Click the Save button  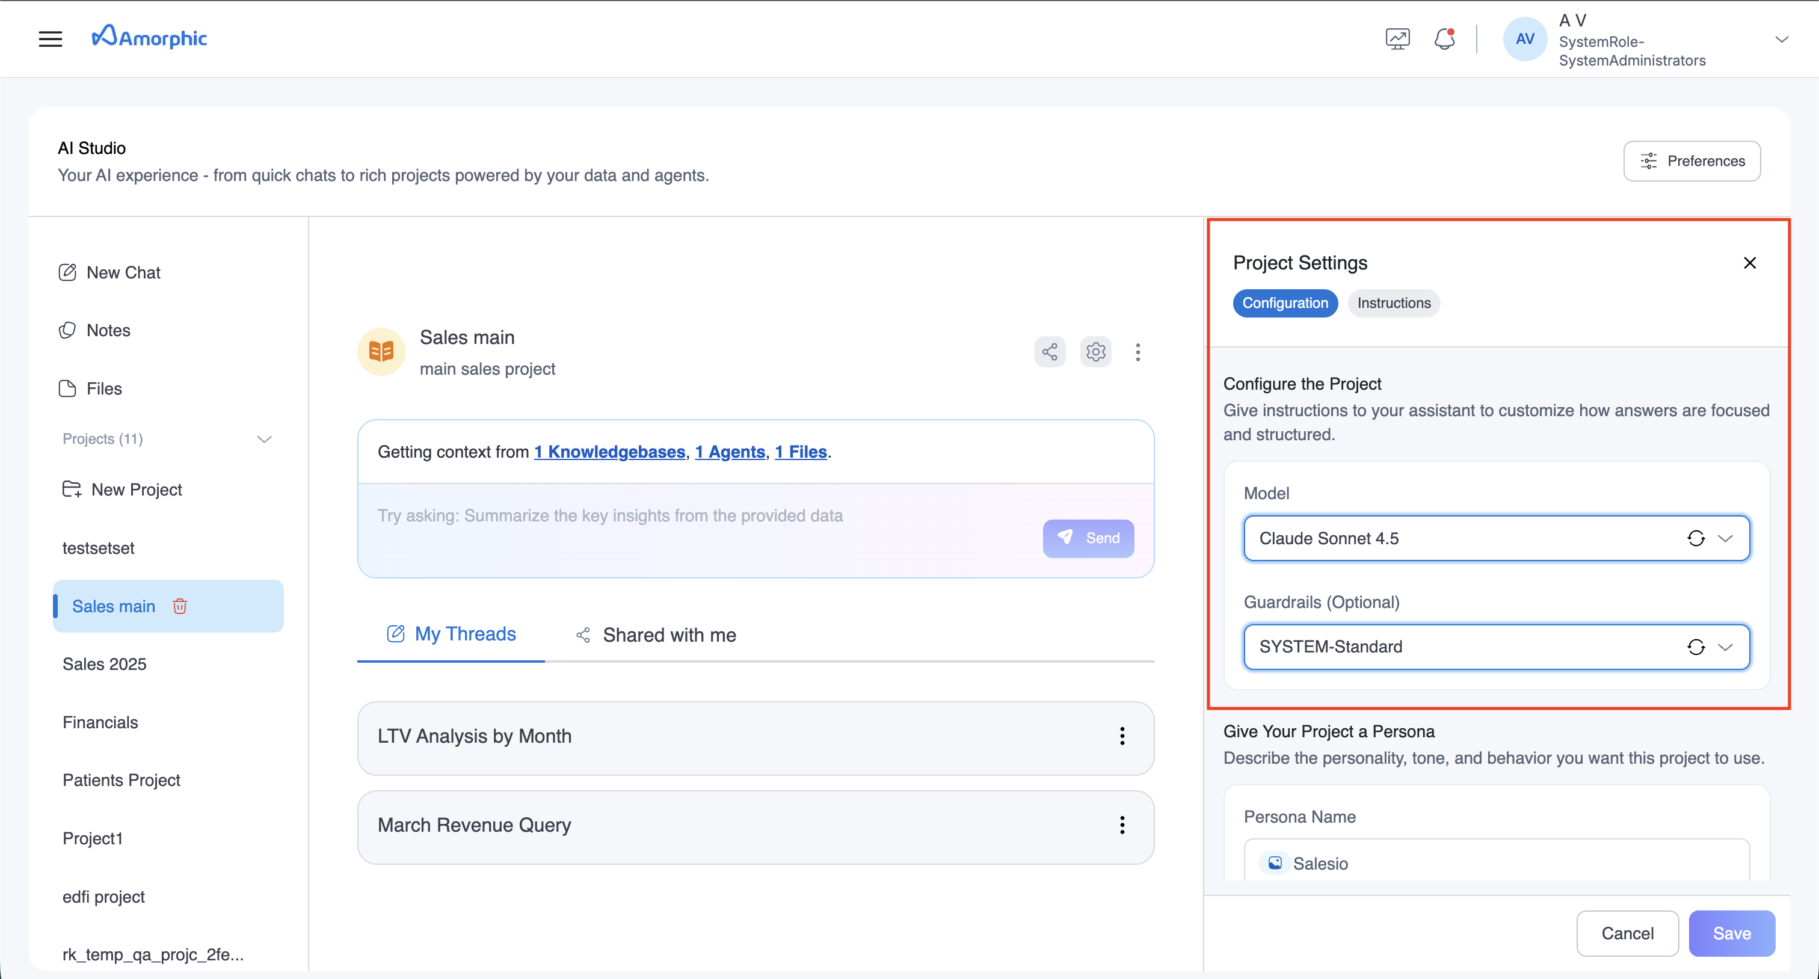1731,934
